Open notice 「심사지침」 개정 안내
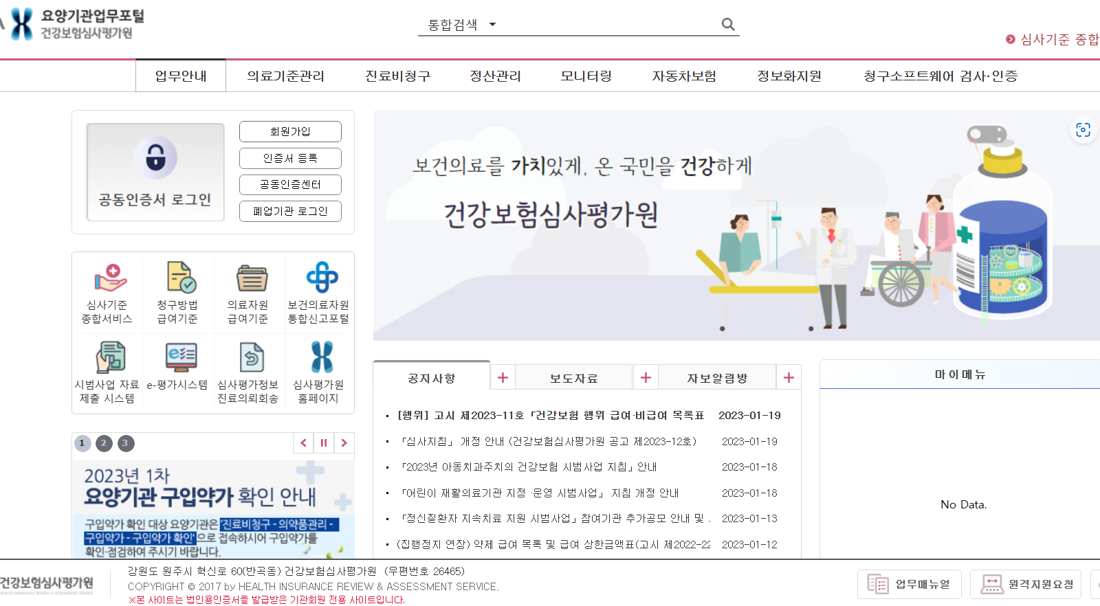Image resolution: width=1100 pixels, height=606 pixels. pyautogui.click(x=549, y=441)
